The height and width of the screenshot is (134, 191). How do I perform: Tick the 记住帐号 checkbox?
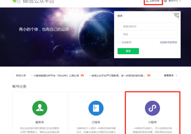(119, 42)
